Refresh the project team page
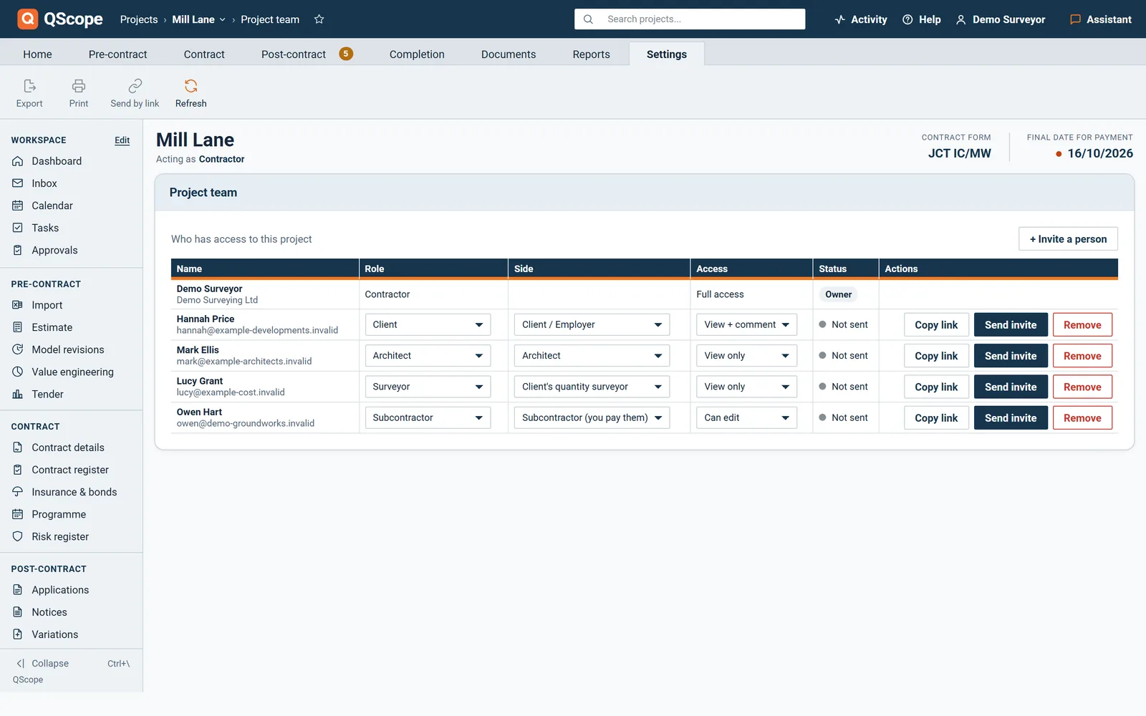Image resolution: width=1146 pixels, height=716 pixels. 191,93
